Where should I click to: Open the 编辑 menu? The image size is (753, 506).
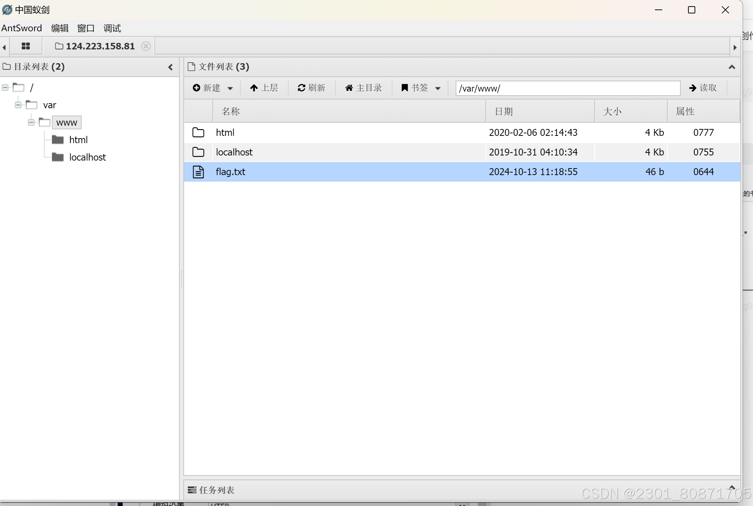point(60,28)
